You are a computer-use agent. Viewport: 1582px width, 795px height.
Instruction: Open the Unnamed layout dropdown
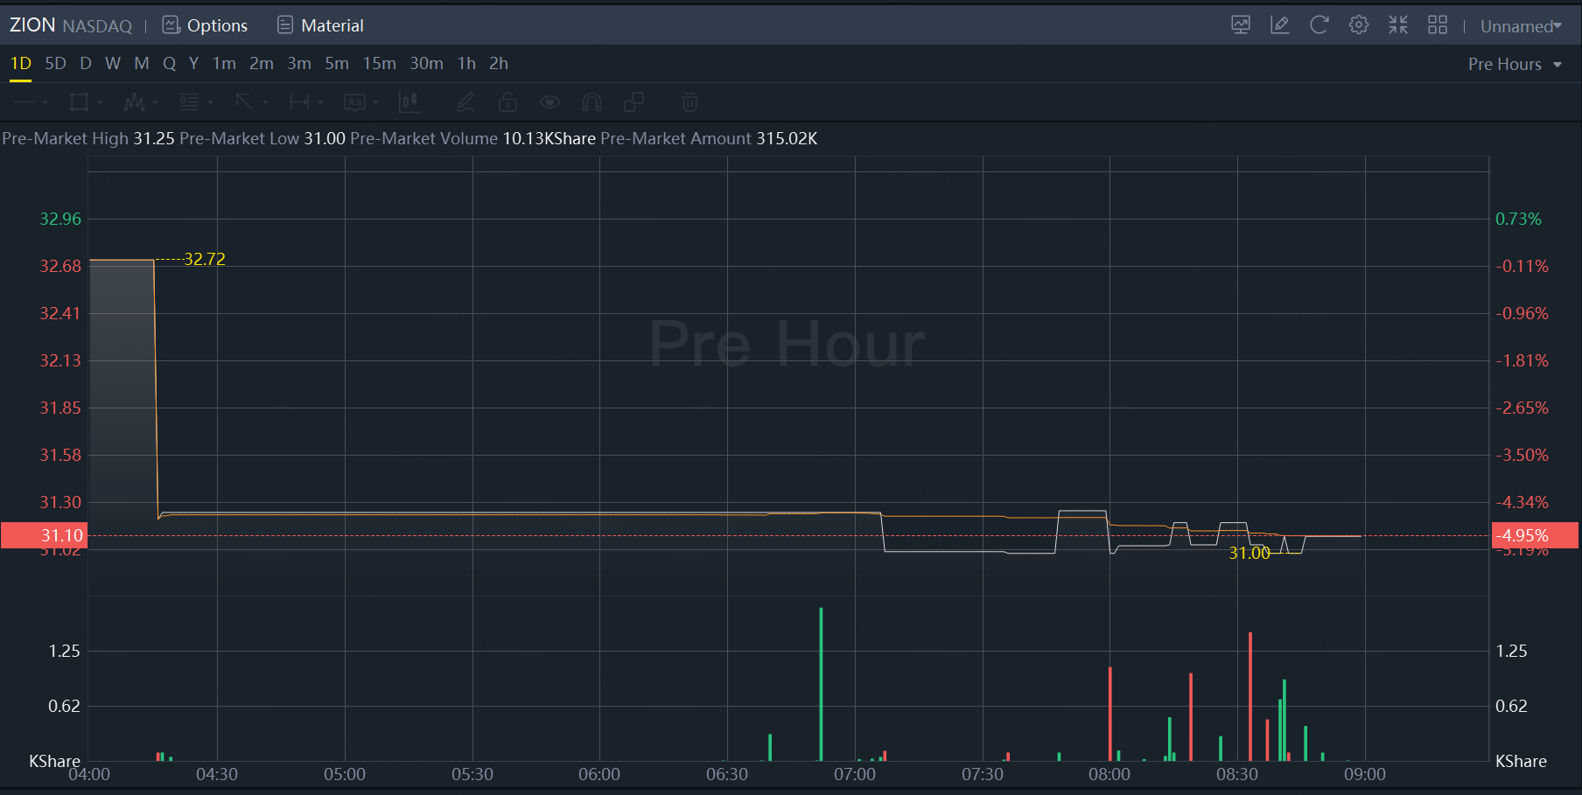(1520, 26)
